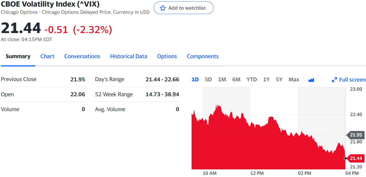The width and height of the screenshot is (366, 177).
Task: Click the CBOE Volatility Index (^VIX) heading
Action: tap(50, 4)
